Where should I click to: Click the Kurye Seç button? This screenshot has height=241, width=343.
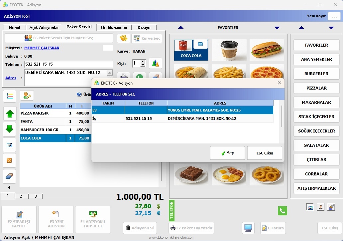click(x=147, y=38)
